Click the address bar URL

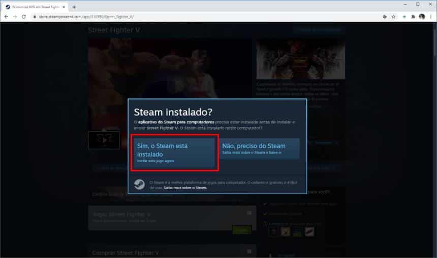tap(86, 17)
